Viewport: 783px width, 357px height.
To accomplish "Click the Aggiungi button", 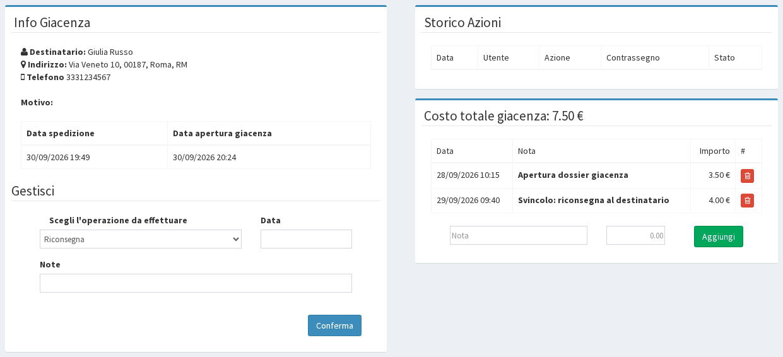I will click(x=719, y=237).
